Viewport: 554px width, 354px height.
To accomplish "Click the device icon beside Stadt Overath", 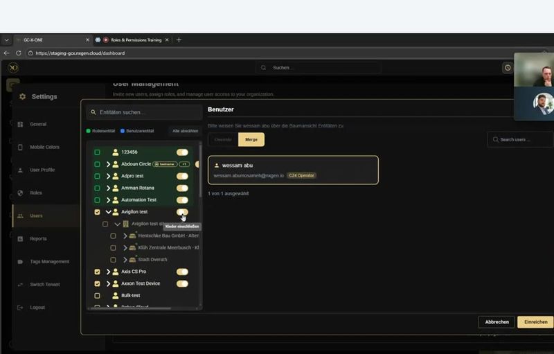I will (132, 260).
